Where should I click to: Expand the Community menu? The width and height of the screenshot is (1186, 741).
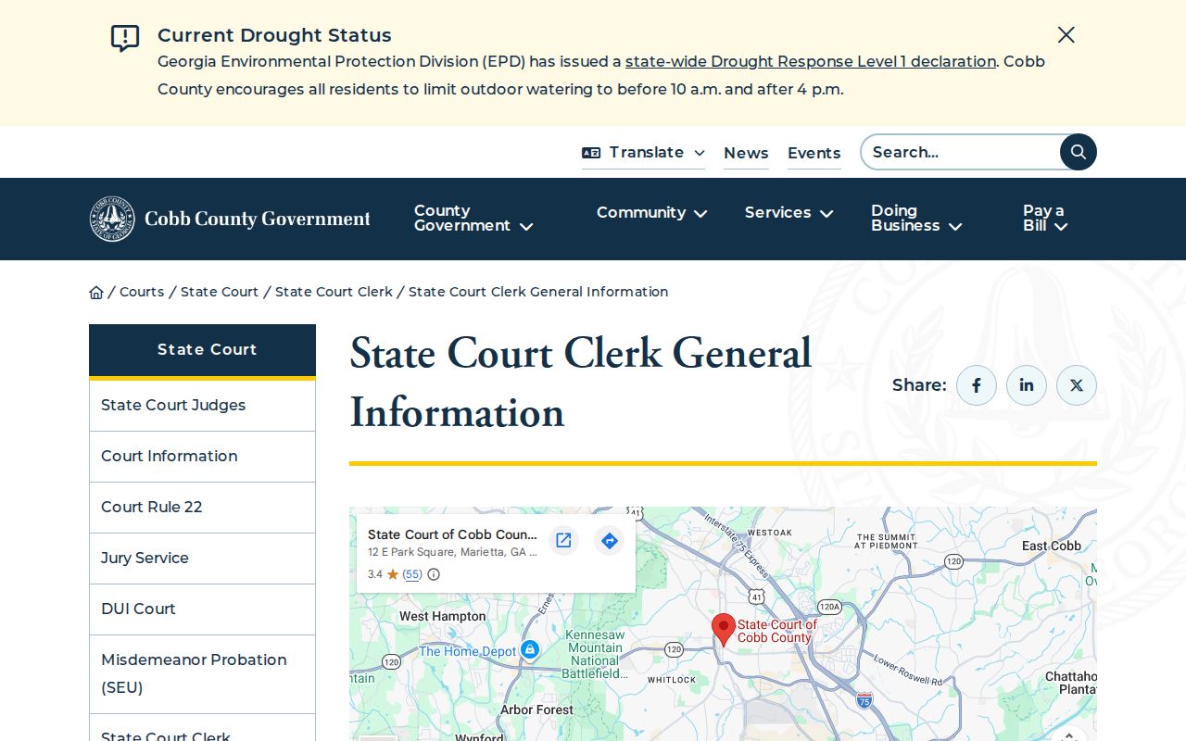652,213
